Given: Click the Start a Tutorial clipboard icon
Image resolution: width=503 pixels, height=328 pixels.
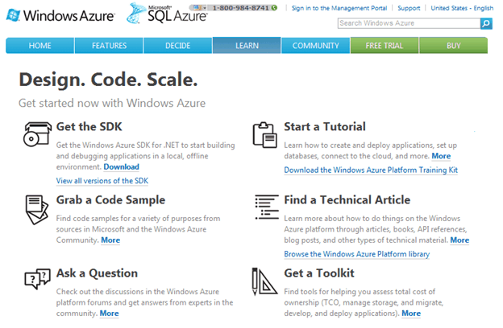Looking at the screenshot, I should point(265,135).
